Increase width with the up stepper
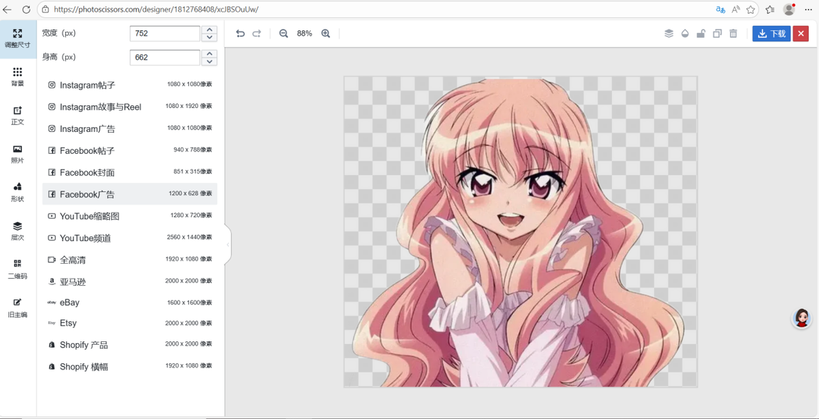The width and height of the screenshot is (819, 419). click(x=210, y=30)
